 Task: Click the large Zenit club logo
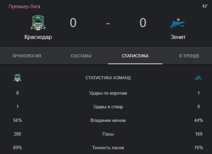click(x=178, y=23)
